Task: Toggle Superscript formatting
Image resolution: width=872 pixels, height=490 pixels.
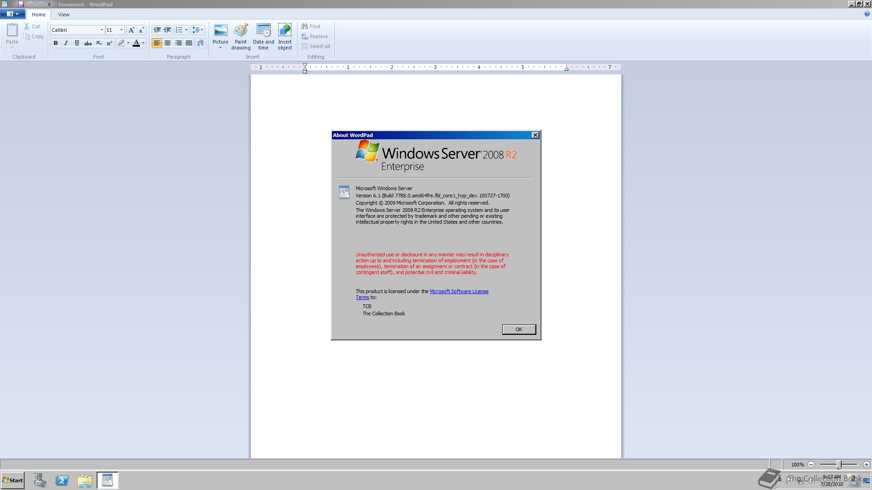Action: [x=109, y=43]
